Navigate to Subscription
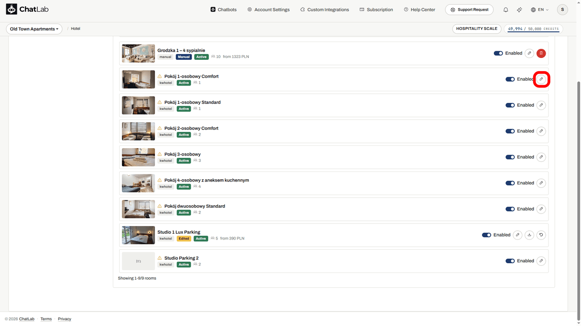The height and width of the screenshot is (326, 581). tap(376, 10)
